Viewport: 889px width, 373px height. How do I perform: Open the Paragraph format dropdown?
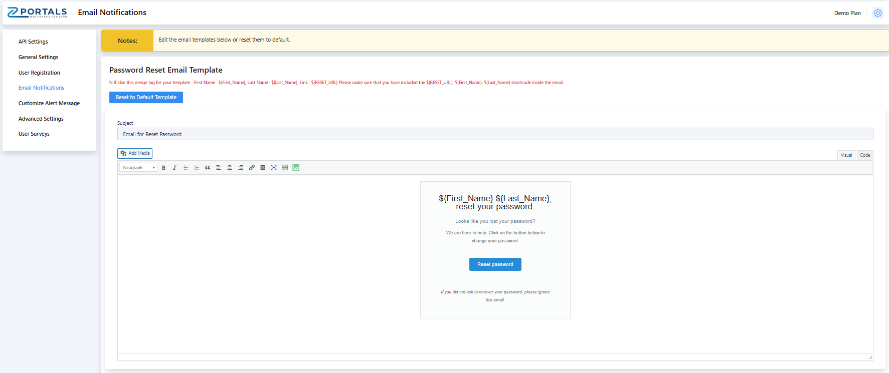pos(138,168)
